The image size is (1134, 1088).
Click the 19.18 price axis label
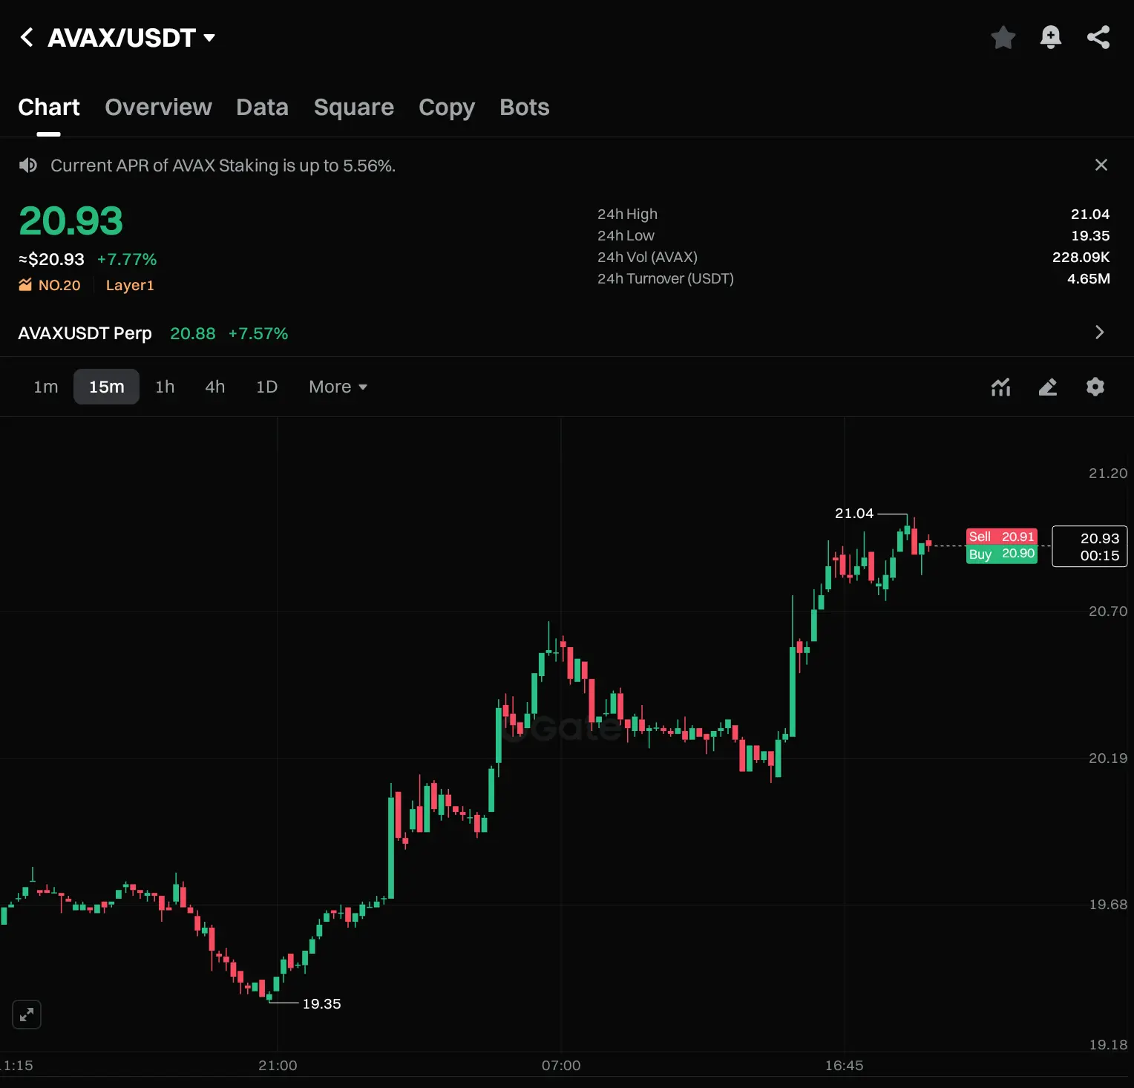tap(1107, 1044)
